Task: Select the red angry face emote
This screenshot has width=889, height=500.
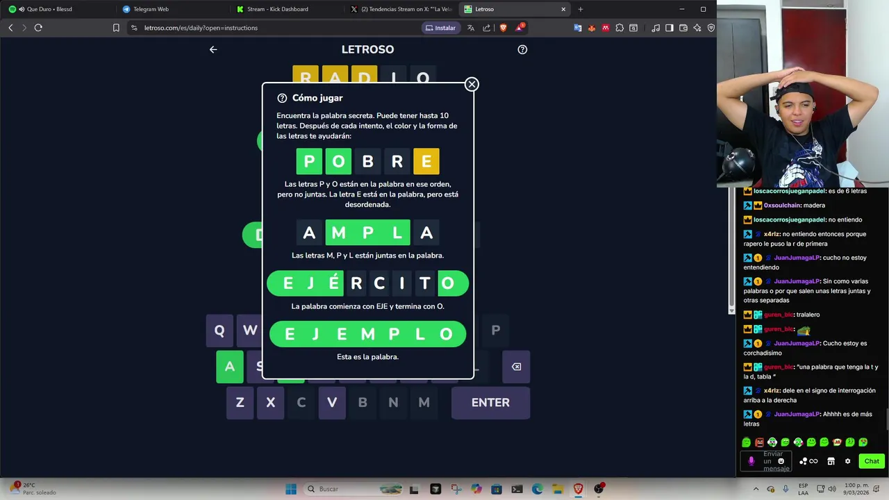Action: coord(759,442)
